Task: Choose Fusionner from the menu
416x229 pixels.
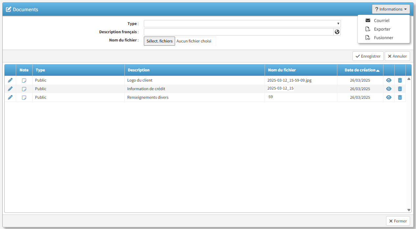Action: coord(384,38)
